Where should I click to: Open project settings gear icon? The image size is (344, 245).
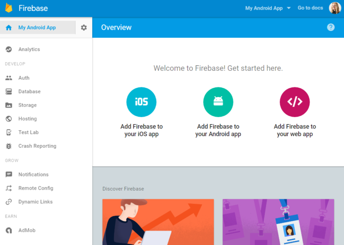coord(84,27)
